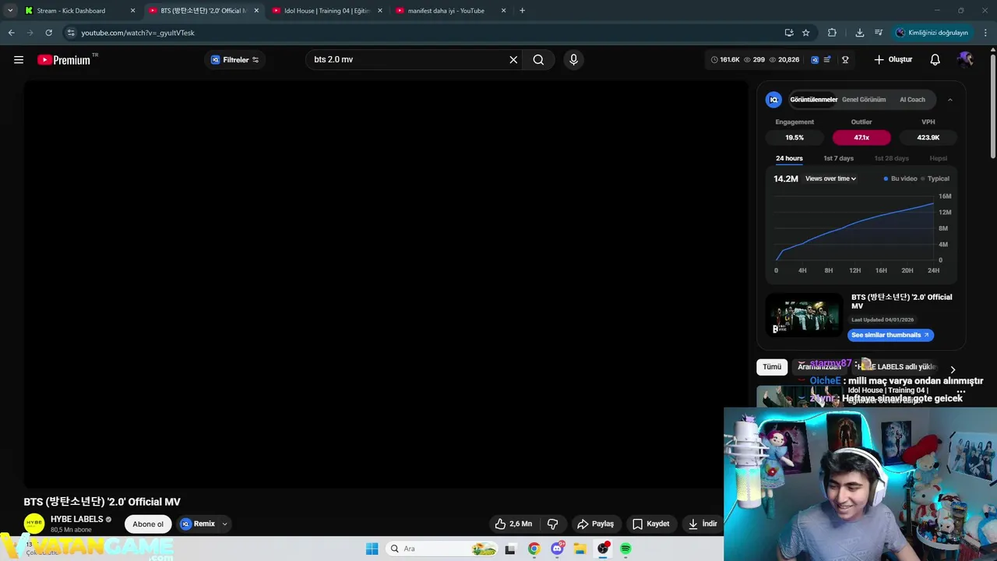Save video with Kaydet button
Image resolution: width=997 pixels, height=561 pixels.
click(x=650, y=524)
